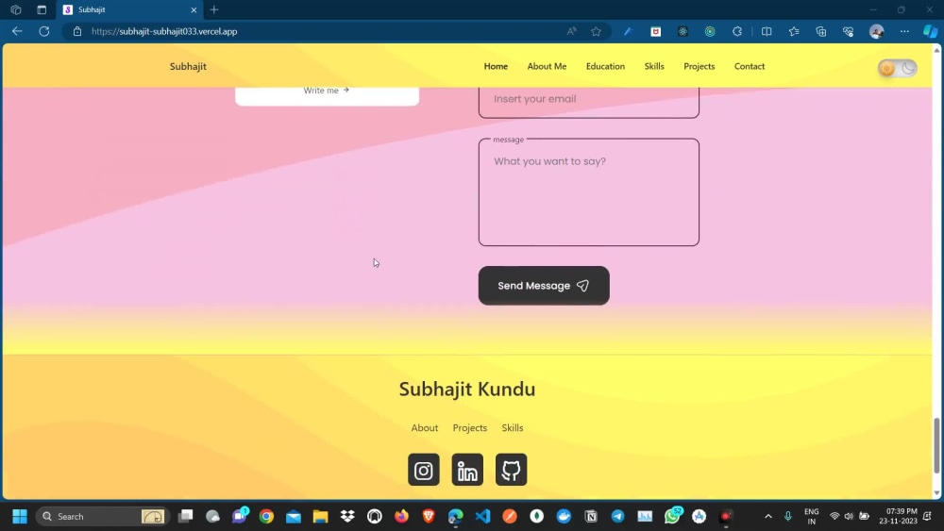Click the Projects footer link
Viewport: 944px width, 531px height.
coord(469,427)
